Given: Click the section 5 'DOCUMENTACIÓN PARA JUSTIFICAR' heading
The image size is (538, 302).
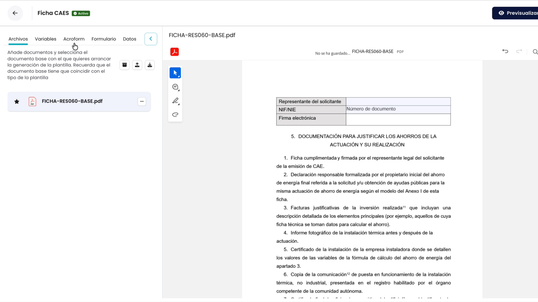Looking at the screenshot, I should [x=364, y=140].
